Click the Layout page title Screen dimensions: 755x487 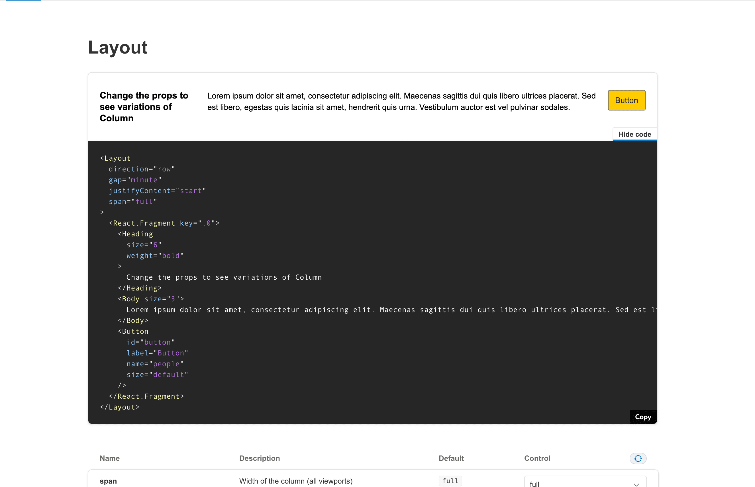[118, 48]
